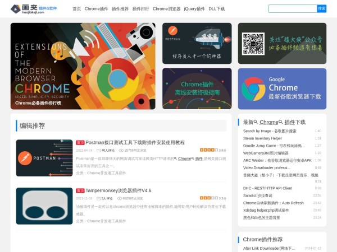
Task: Open the Steam Inventory Helper link
Action: (x=262, y=138)
